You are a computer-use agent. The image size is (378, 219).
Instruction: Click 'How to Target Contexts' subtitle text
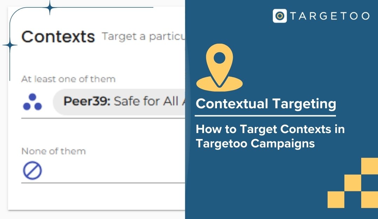coord(270,136)
